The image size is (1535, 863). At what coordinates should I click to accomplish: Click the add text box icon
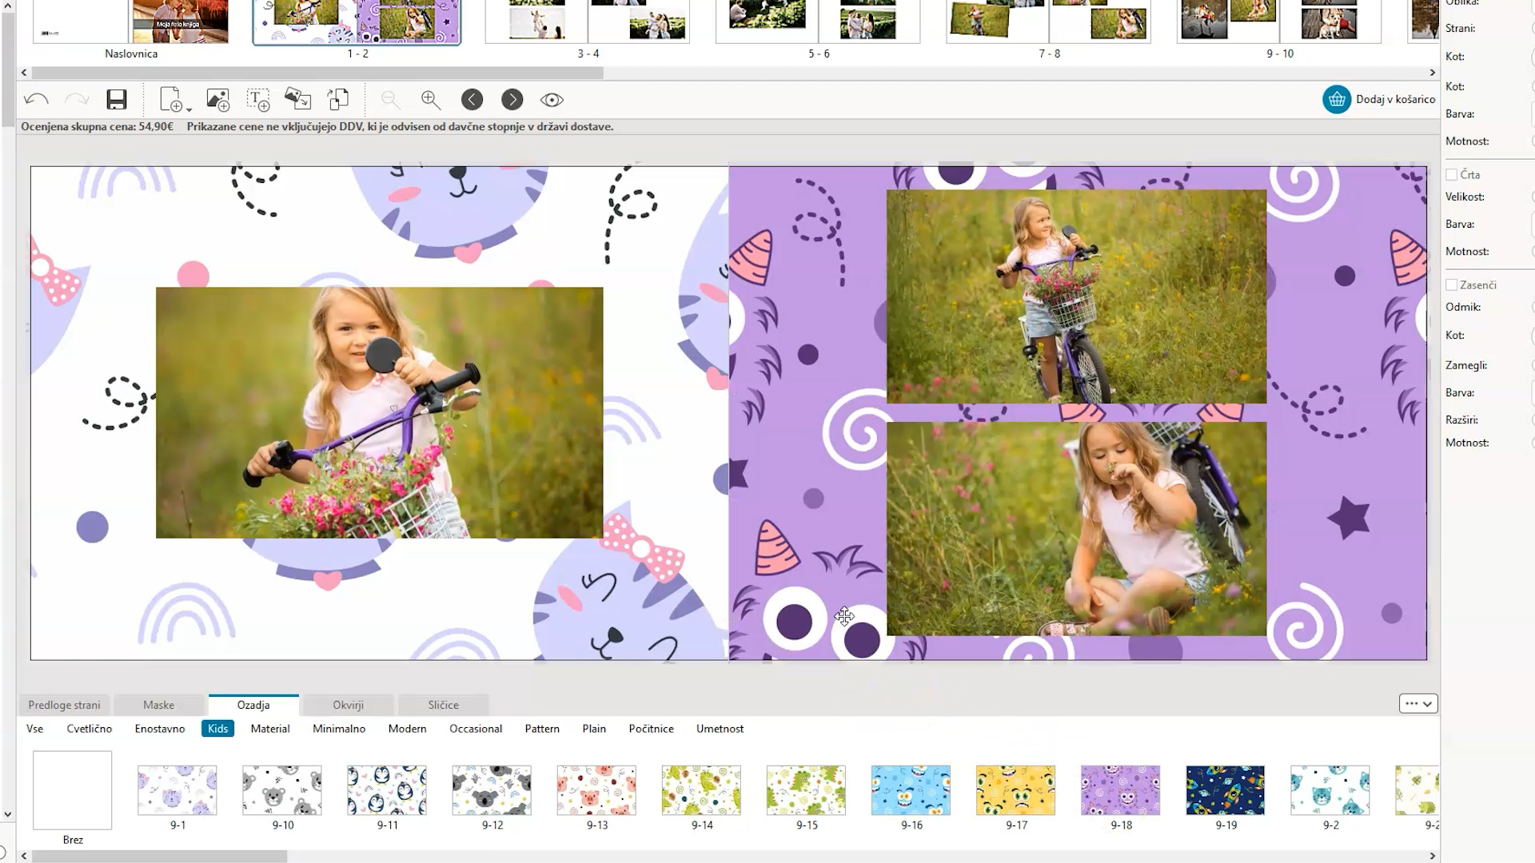258,100
